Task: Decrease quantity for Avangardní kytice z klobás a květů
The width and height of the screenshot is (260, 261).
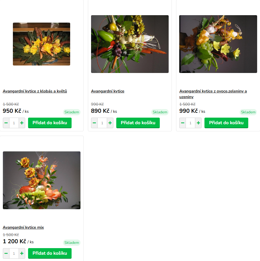Action: 6,123
